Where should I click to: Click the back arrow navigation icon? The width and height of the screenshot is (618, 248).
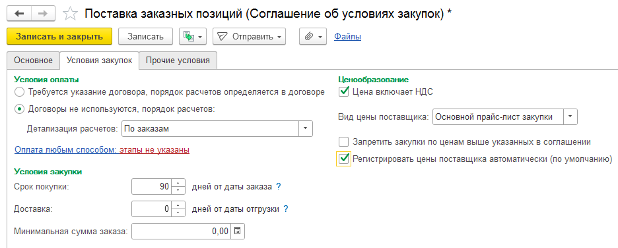(19, 13)
